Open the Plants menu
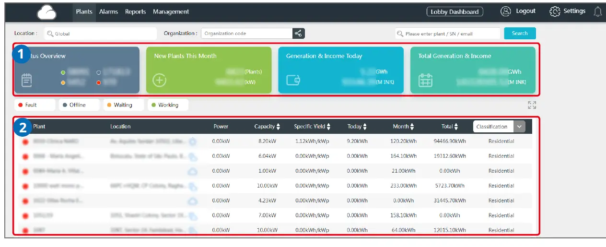The image size is (606, 247). tap(84, 12)
